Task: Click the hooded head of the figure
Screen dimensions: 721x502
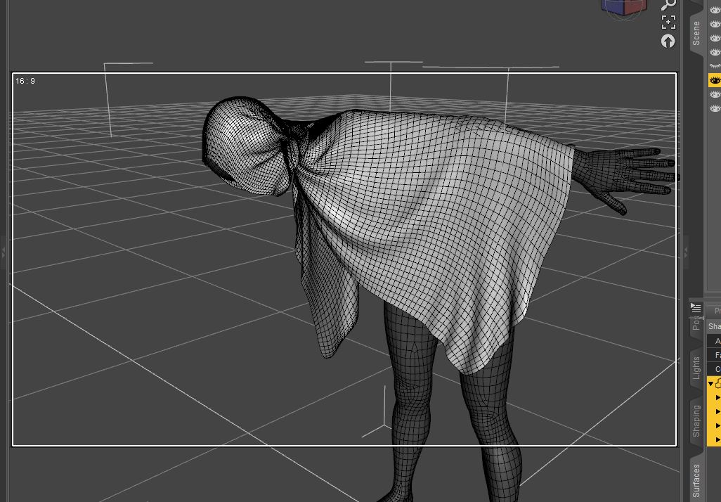Action: [x=246, y=145]
